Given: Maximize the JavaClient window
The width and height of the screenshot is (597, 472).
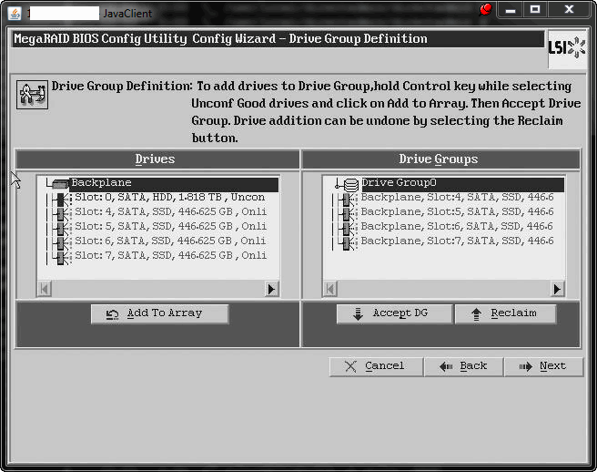Looking at the screenshot, I should (x=535, y=9).
